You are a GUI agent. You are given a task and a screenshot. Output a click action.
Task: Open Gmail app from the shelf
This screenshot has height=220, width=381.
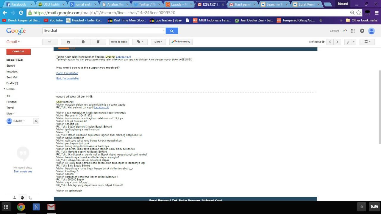pos(51,207)
